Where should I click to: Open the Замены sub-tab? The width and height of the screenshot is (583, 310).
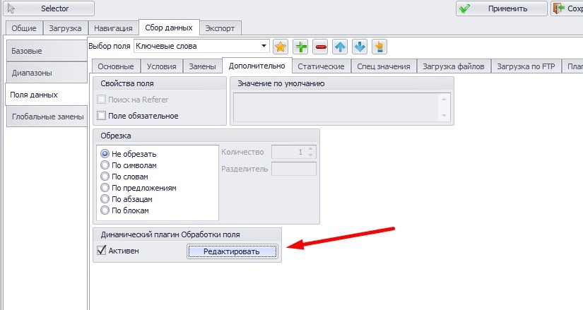point(202,66)
